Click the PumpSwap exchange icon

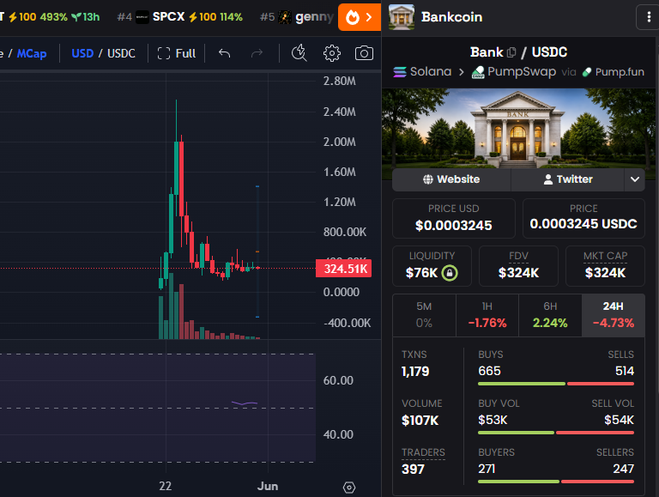point(478,72)
